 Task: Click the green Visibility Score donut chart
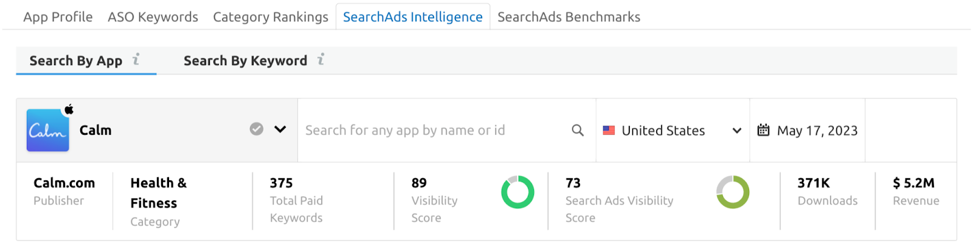pyautogui.click(x=518, y=192)
